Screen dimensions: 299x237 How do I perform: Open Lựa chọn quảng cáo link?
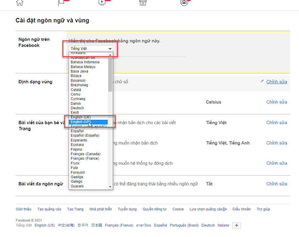206,209
